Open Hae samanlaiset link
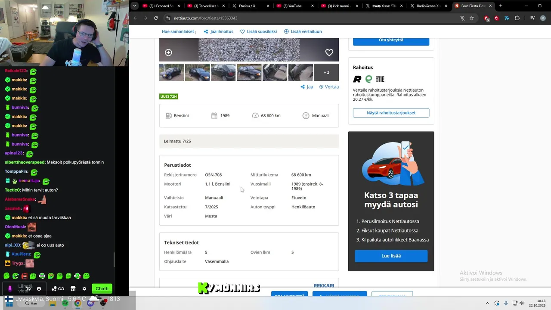This screenshot has width=551, height=310. pyautogui.click(x=179, y=31)
